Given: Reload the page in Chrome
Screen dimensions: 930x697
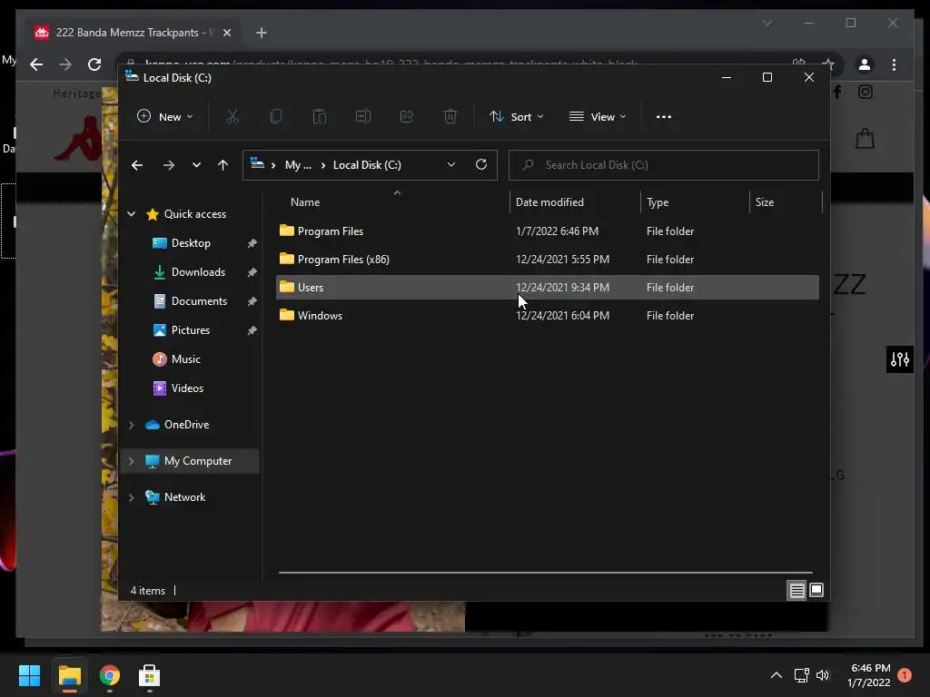Looking at the screenshot, I should (x=94, y=64).
